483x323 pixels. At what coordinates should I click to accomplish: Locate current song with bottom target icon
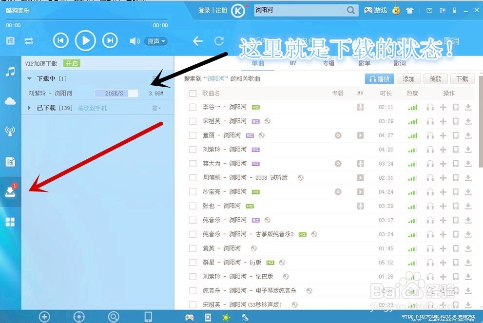79,317
